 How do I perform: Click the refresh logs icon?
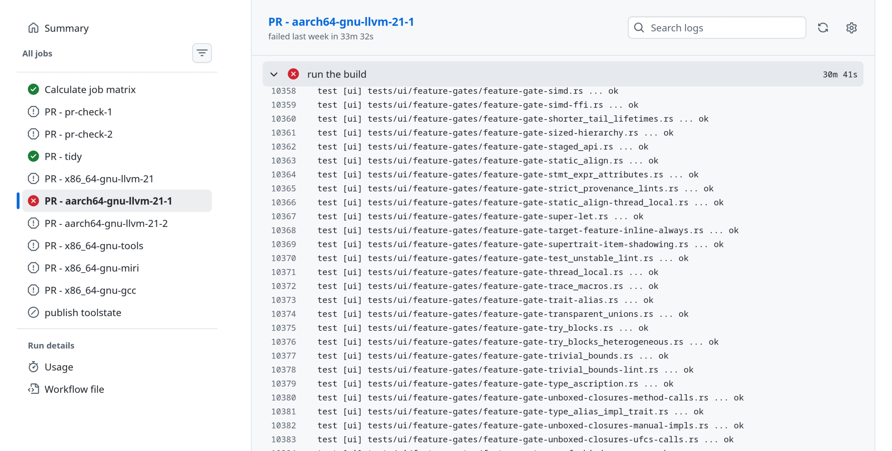tap(823, 28)
